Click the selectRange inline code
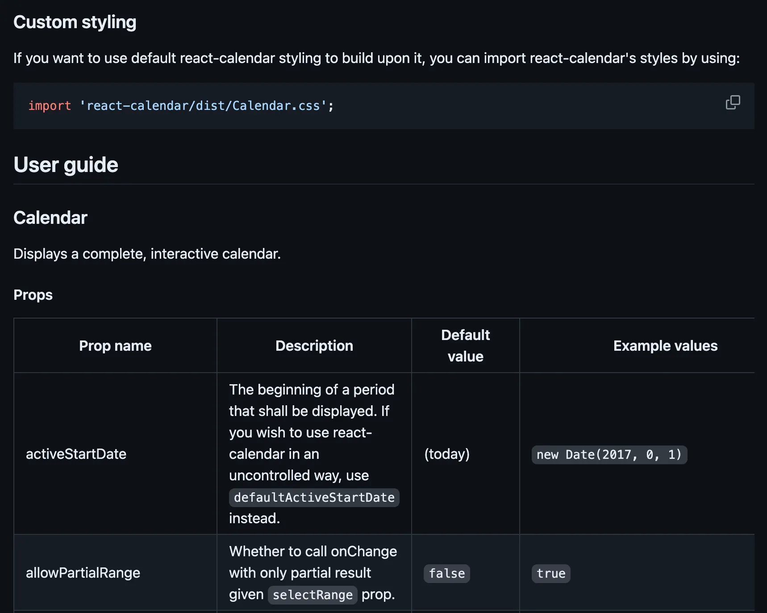 (313, 595)
